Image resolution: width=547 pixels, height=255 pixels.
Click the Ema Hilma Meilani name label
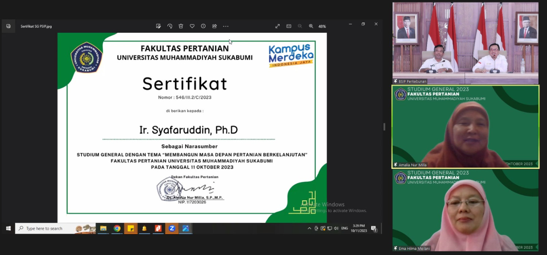pyautogui.click(x=412, y=248)
